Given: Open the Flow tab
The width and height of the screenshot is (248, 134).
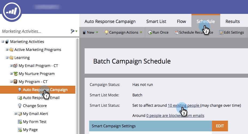Looking at the screenshot, I should [x=182, y=21].
